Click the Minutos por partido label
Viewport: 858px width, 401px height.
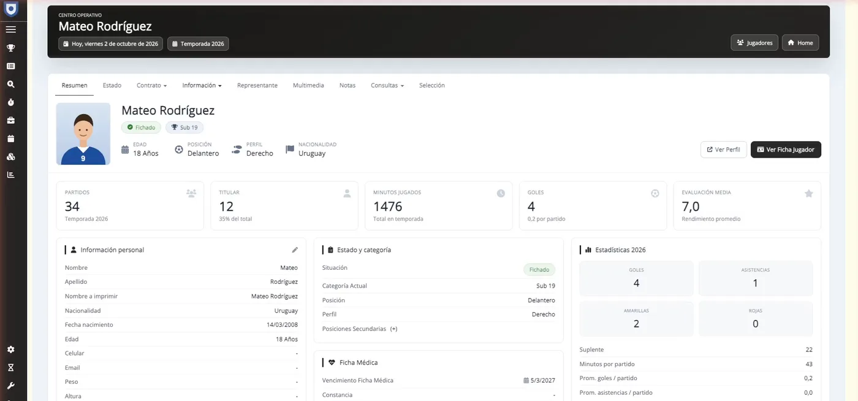[x=607, y=364]
